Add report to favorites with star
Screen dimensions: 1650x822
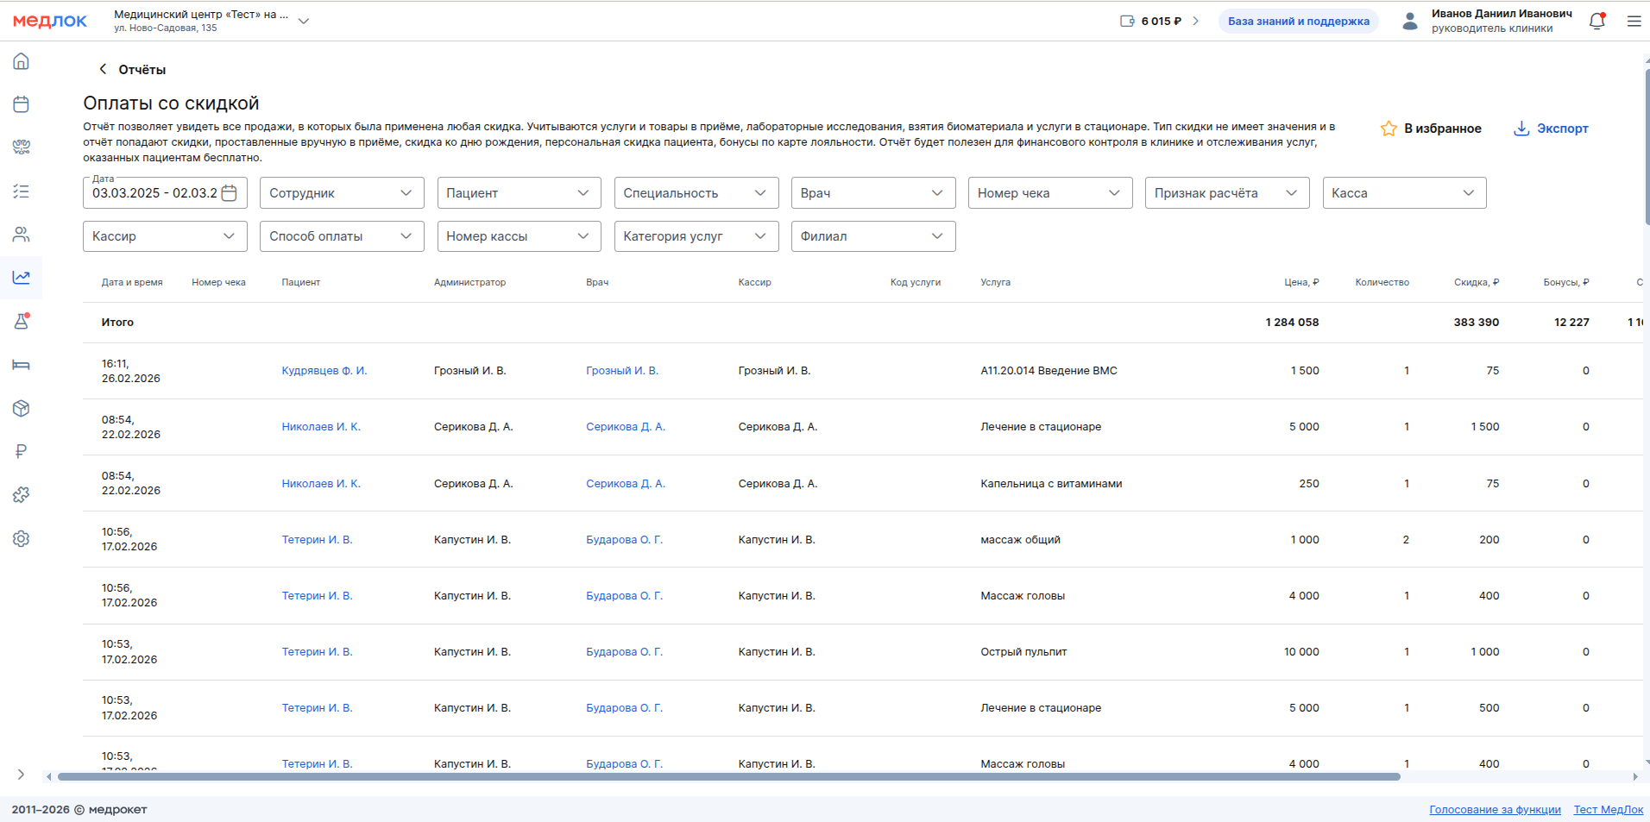click(1431, 129)
